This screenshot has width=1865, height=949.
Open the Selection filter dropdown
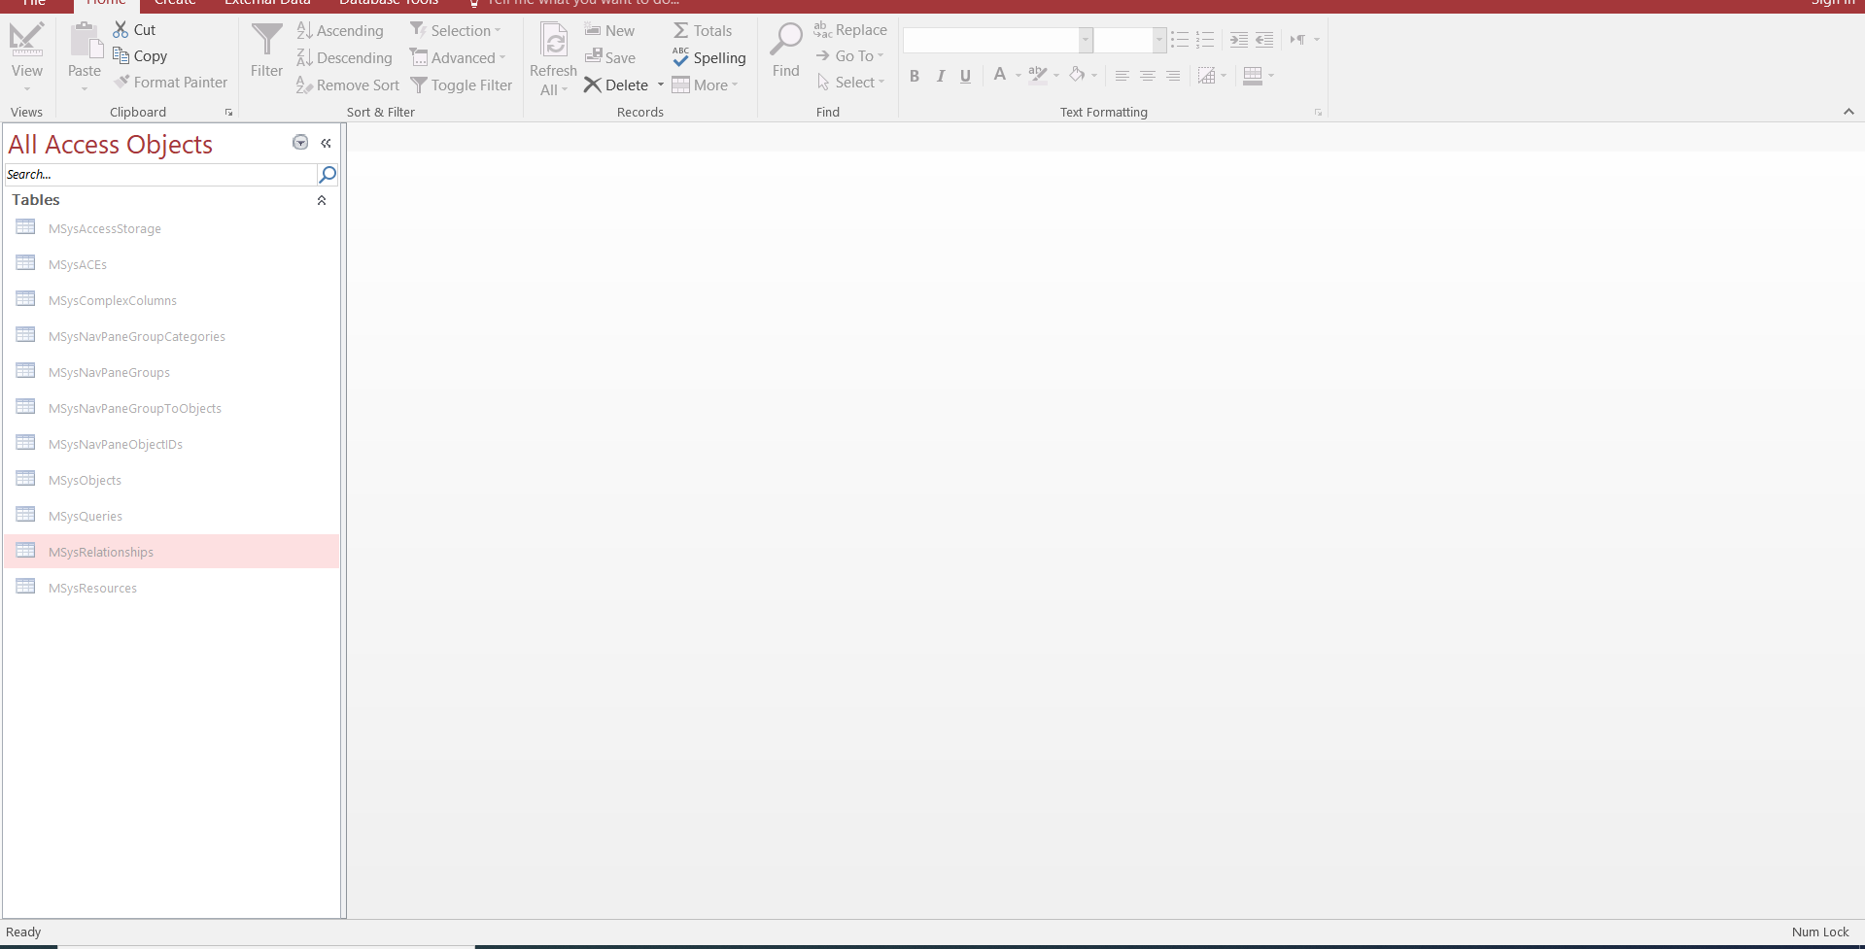point(456,31)
